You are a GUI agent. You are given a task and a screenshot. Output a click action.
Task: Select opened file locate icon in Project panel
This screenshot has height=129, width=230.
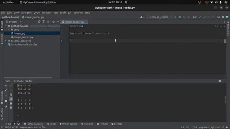pyautogui.click(x=39, y=21)
